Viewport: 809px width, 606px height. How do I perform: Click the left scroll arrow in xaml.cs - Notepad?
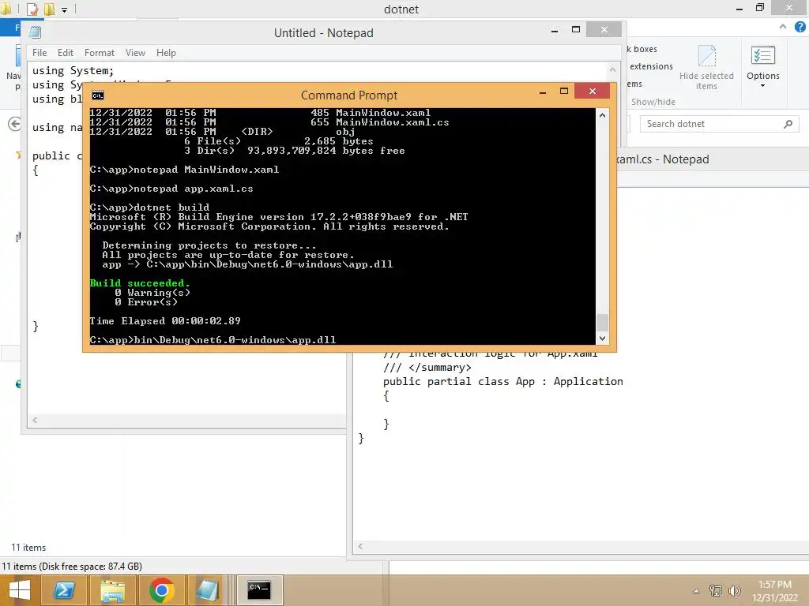click(x=360, y=547)
